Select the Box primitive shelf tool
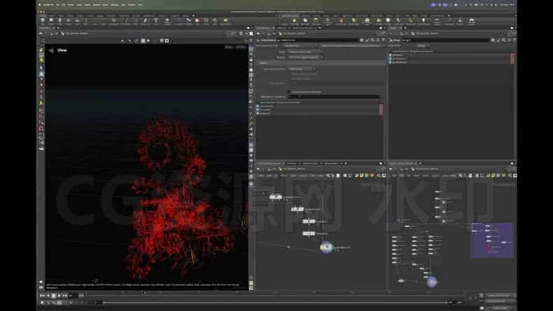 pos(43,21)
